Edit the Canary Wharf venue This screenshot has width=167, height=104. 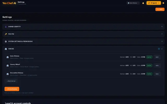coord(157,66)
